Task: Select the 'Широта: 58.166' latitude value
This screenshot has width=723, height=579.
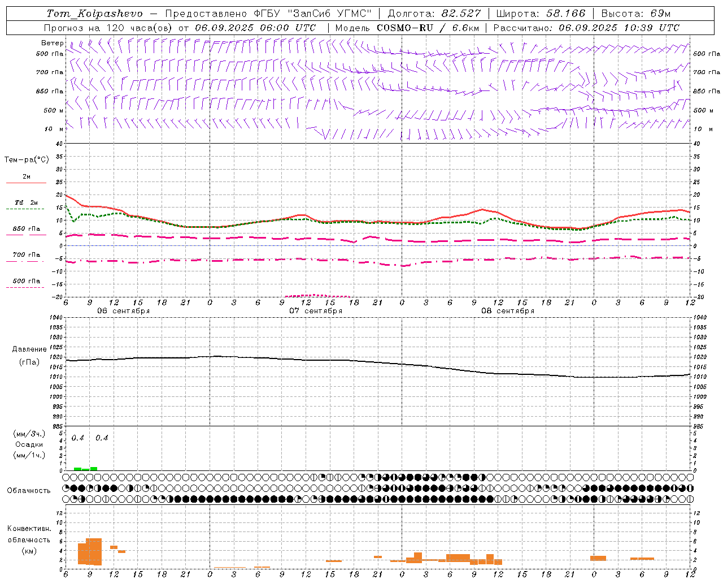Action: coord(541,14)
